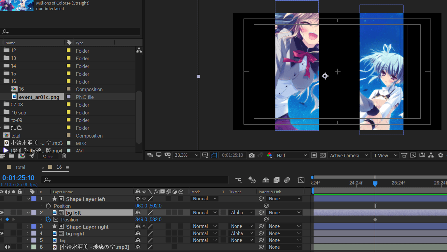Click the green label color swatch of layer 6
The width and height of the screenshot is (447, 252).
pos(34,247)
